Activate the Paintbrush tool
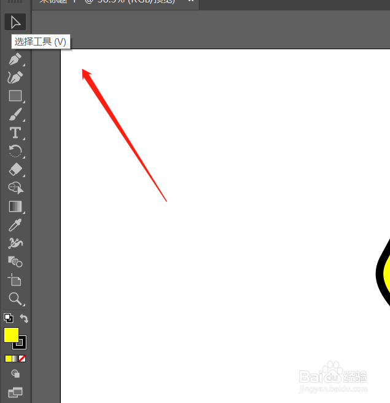 coord(15,114)
